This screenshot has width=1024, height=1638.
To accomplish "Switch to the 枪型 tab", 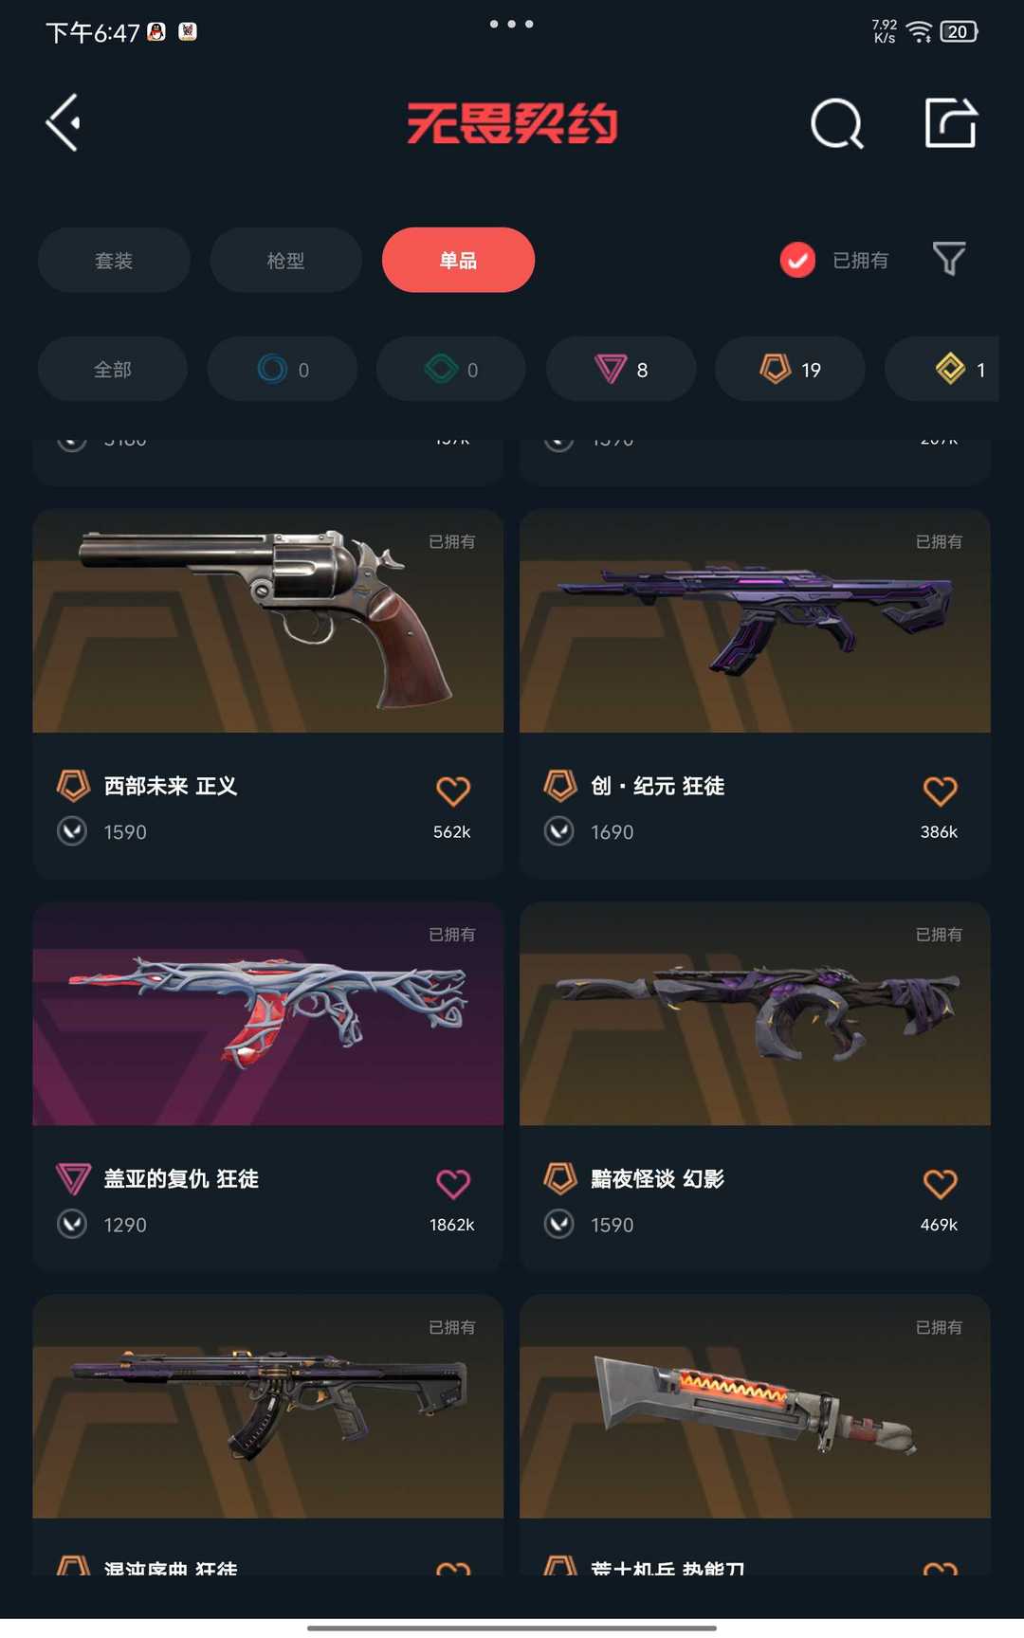I will pyautogui.click(x=285, y=260).
